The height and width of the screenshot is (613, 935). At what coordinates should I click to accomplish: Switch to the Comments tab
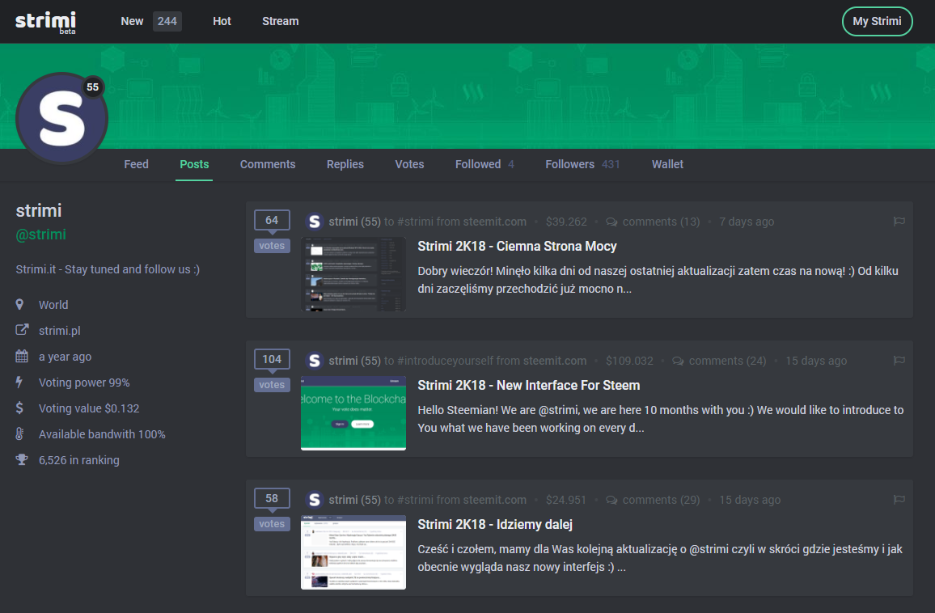tap(268, 164)
